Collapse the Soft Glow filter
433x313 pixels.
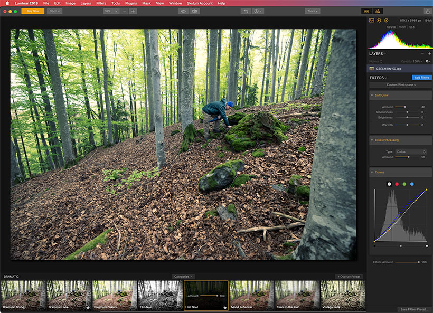[372, 95]
